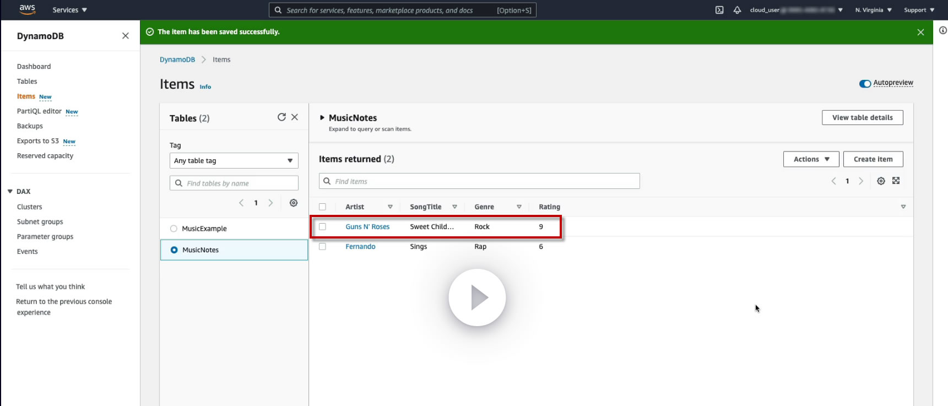Viewport: 948px width, 406px height.
Task: Play the video overlay button
Action: pos(477,297)
